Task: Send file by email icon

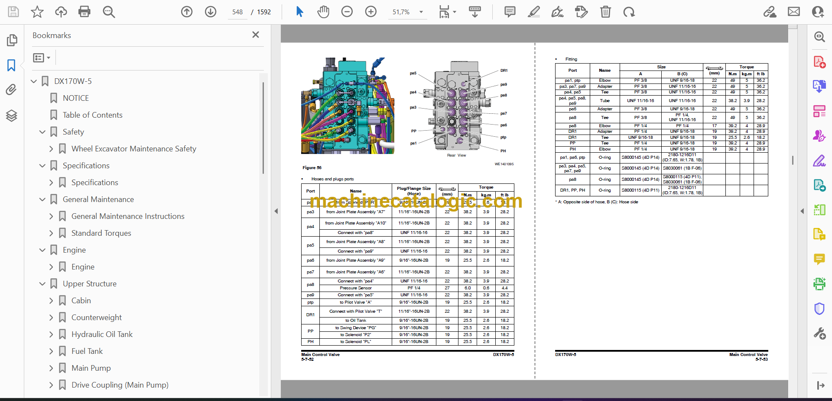Action: point(794,12)
